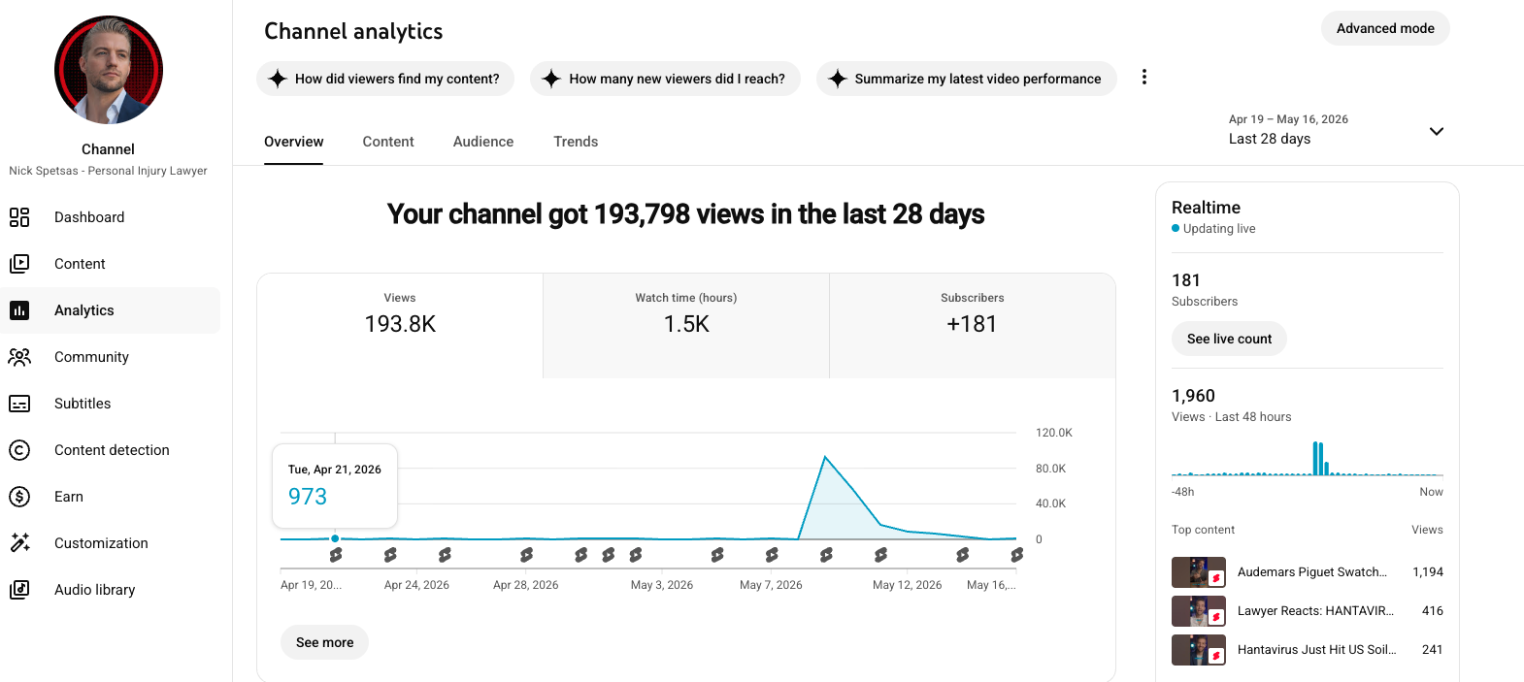
Task: Click the 'Top content' heading
Action: [x=1203, y=530]
